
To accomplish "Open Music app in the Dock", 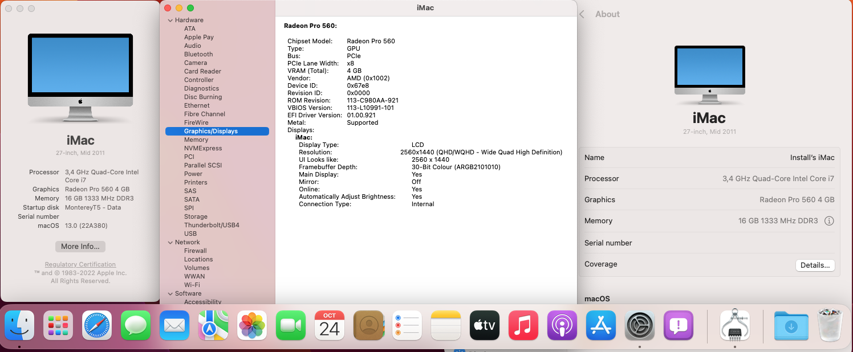I will [x=523, y=326].
